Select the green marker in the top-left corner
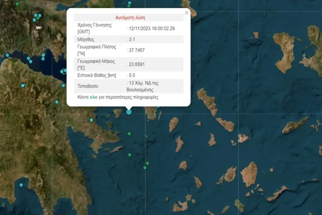This screenshot has height=215, width=322. [x=17, y=4]
